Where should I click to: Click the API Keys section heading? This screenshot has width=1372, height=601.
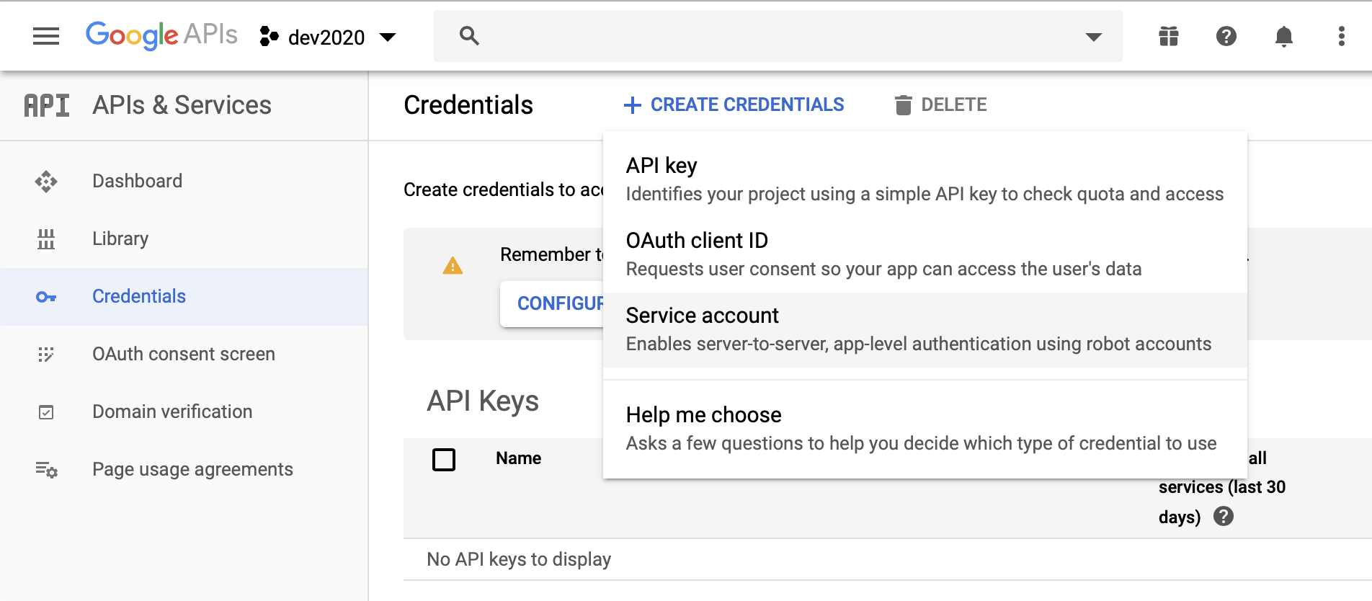[483, 401]
